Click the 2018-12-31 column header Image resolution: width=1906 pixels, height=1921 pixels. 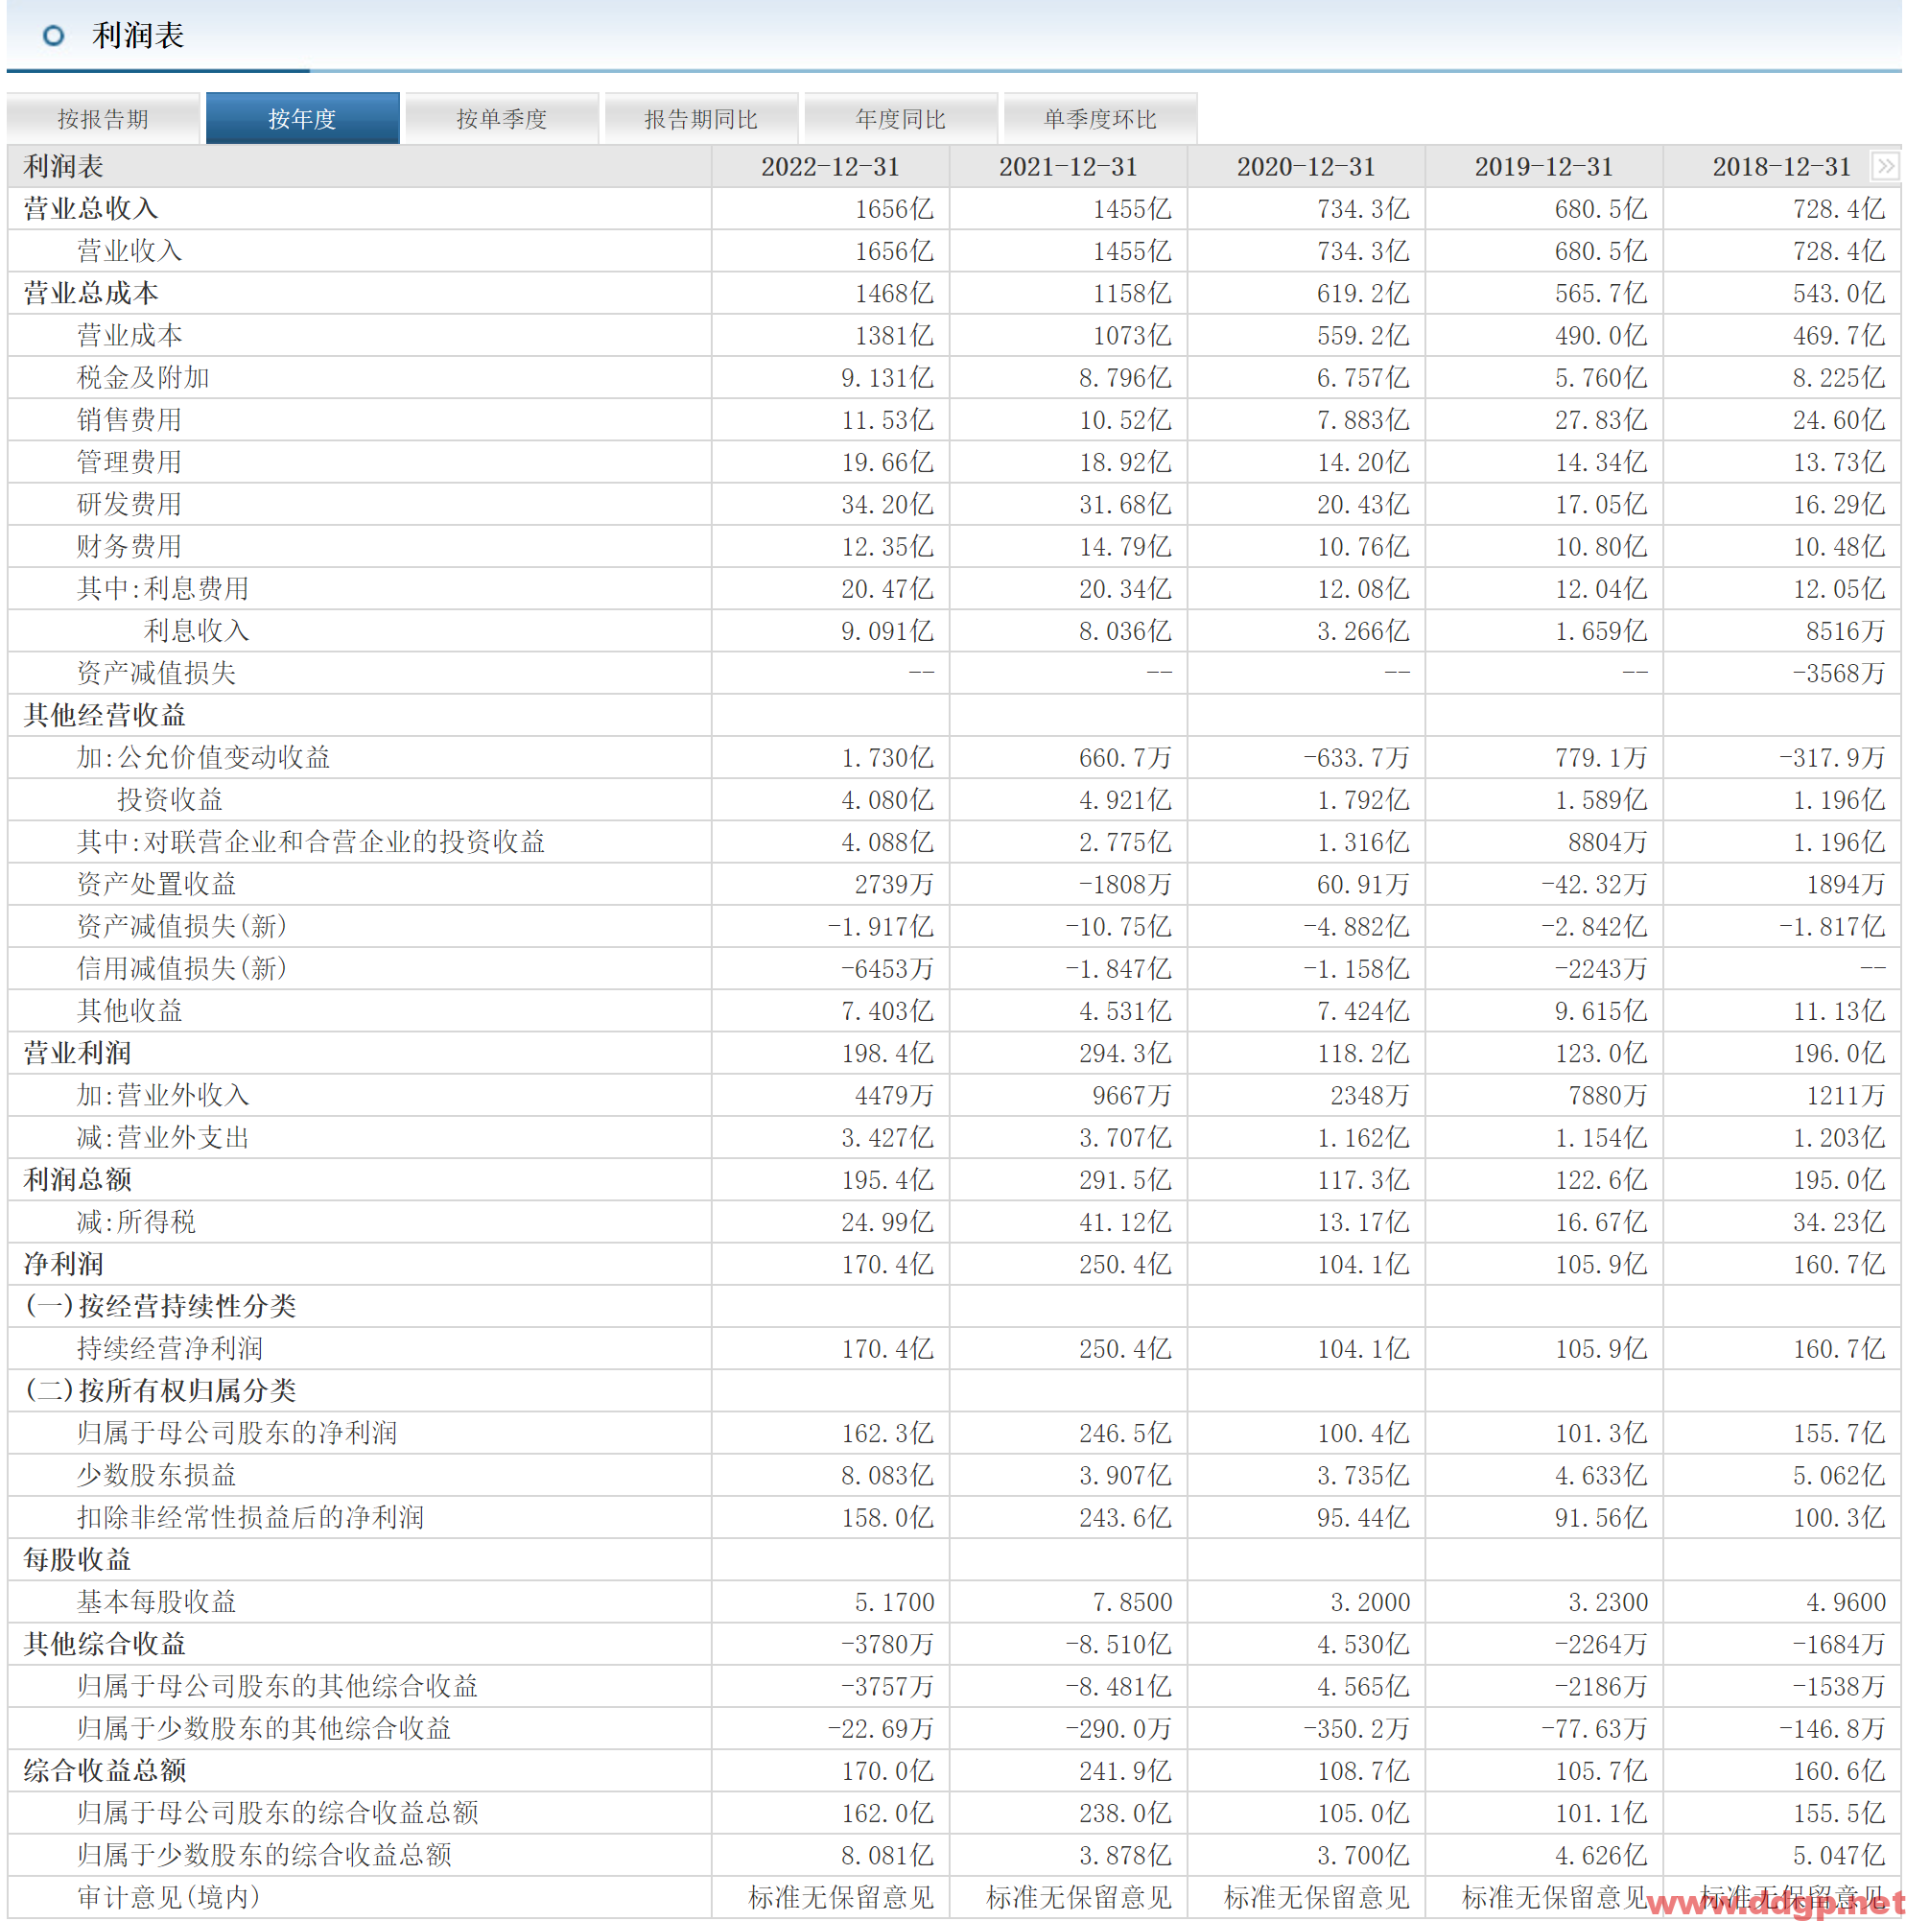tap(1782, 167)
